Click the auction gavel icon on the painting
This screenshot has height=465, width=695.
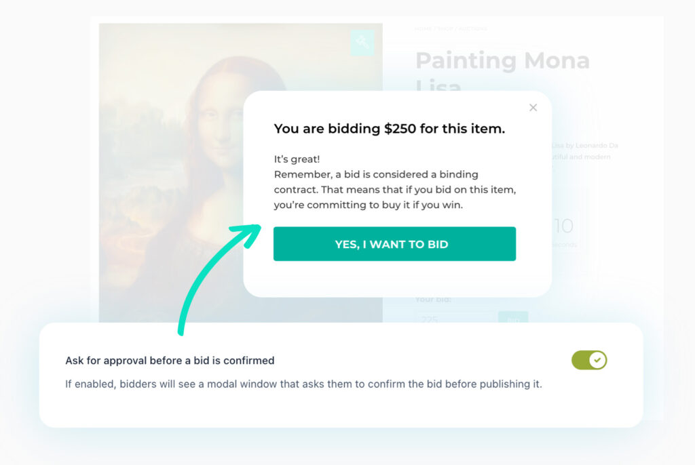coord(362,42)
